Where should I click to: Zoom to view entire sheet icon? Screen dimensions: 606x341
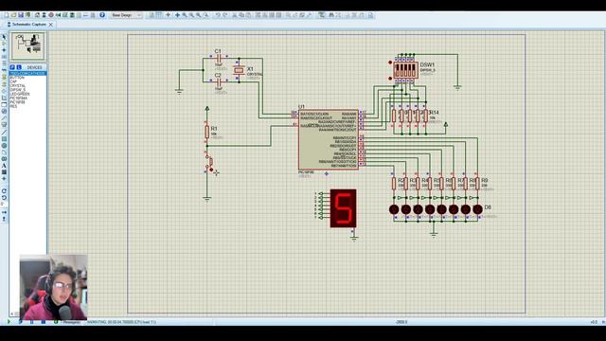198,15
